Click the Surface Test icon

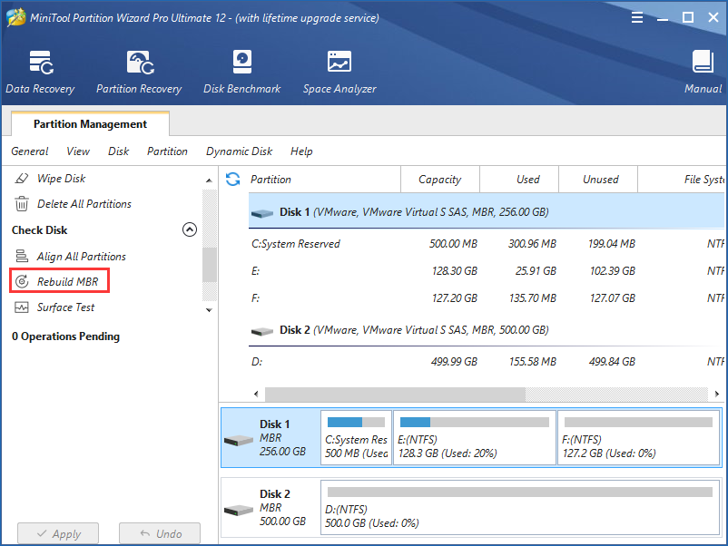[x=22, y=307]
